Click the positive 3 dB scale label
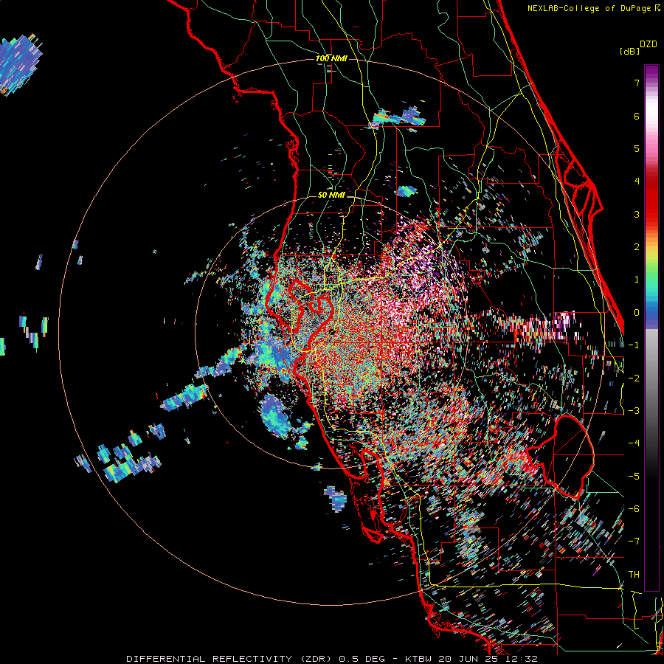This screenshot has height=664, width=664. click(637, 214)
